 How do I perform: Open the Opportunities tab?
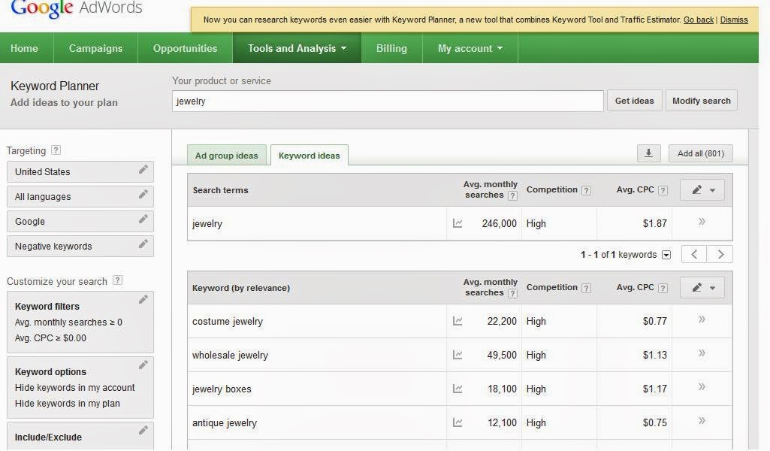(185, 48)
